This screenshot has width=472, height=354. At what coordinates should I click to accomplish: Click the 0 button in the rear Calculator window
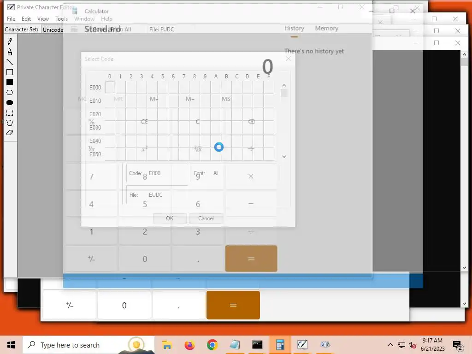(124, 306)
